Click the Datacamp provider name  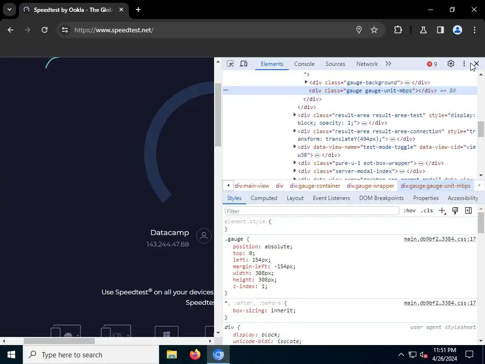[x=170, y=232]
